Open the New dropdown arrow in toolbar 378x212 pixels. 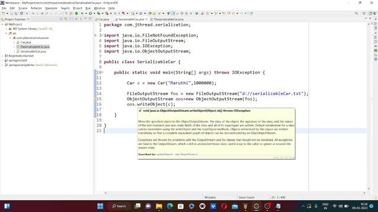(x=7, y=14)
